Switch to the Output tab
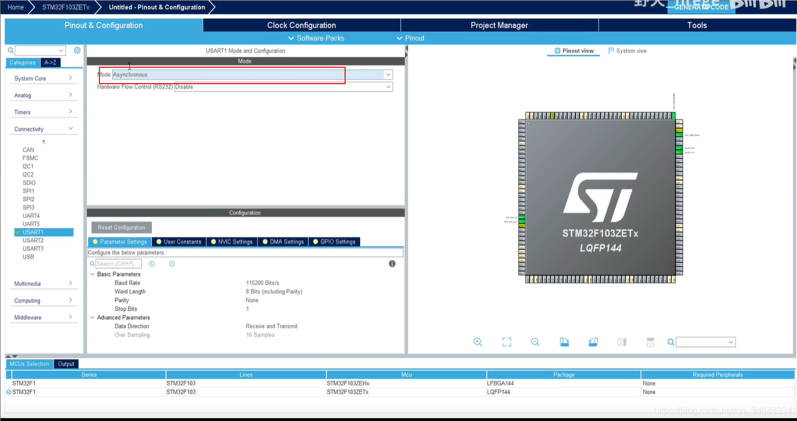 (66, 364)
